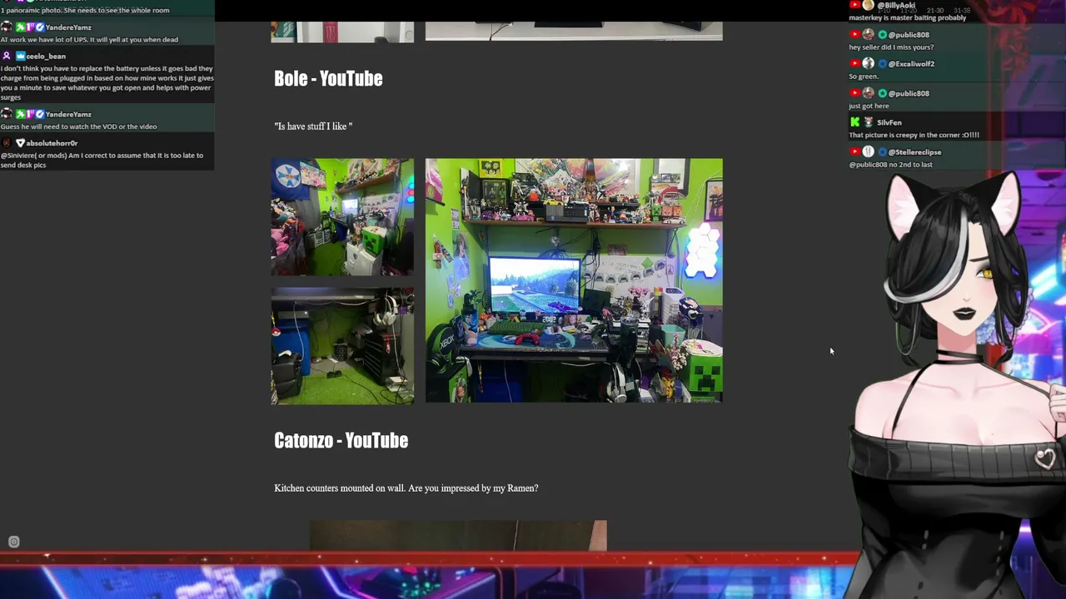
Task: Select YandereYamz above 'AT work we have lot of UPS'
Action: [68, 27]
